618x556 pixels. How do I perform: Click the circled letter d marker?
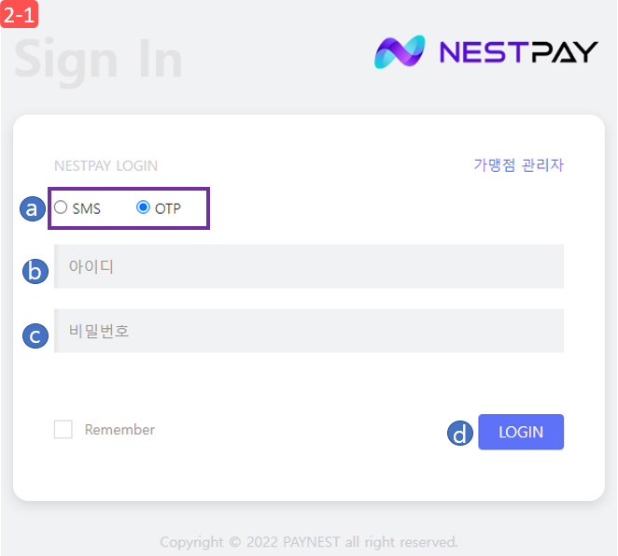[460, 433]
